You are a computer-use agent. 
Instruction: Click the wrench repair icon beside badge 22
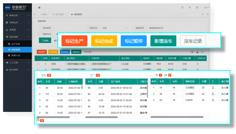[37, 119]
